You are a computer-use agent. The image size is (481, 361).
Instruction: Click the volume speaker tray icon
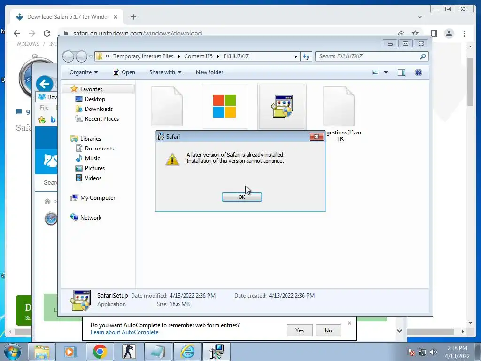[x=434, y=352]
